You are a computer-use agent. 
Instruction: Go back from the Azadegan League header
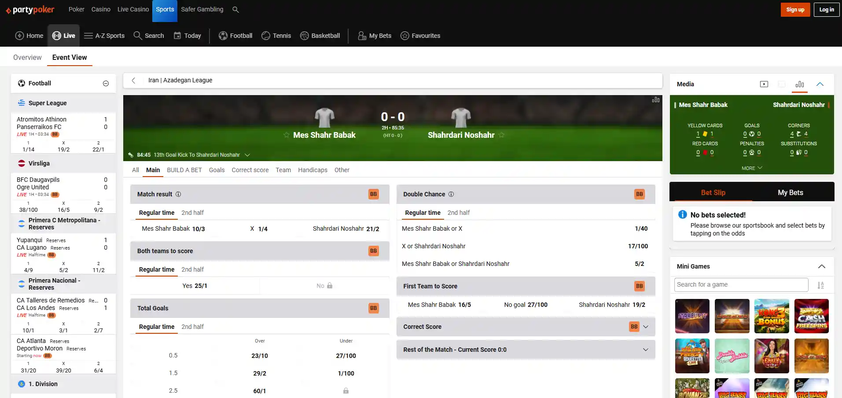click(133, 81)
